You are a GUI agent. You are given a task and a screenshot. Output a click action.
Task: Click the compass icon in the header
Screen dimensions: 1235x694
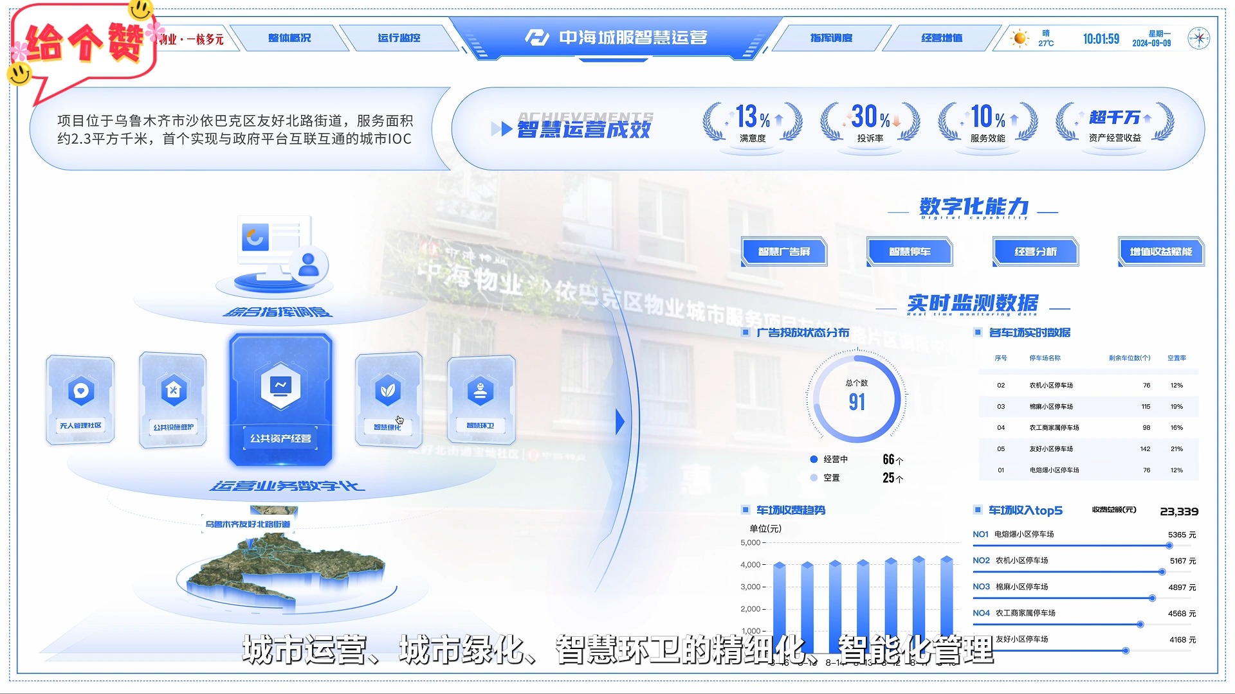[1199, 39]
